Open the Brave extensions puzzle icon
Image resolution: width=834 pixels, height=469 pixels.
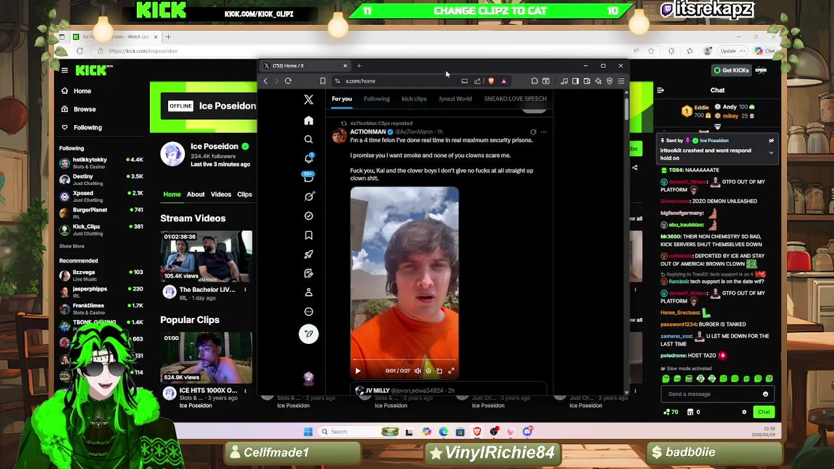click(534, 81)
